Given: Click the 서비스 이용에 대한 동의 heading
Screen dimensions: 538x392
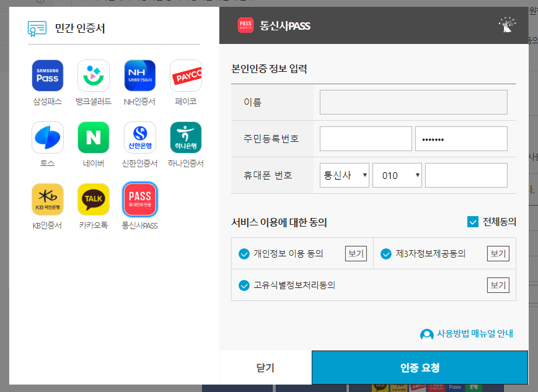Looking at the screenshot, I should pyautogui.click(x=279, y=222).
